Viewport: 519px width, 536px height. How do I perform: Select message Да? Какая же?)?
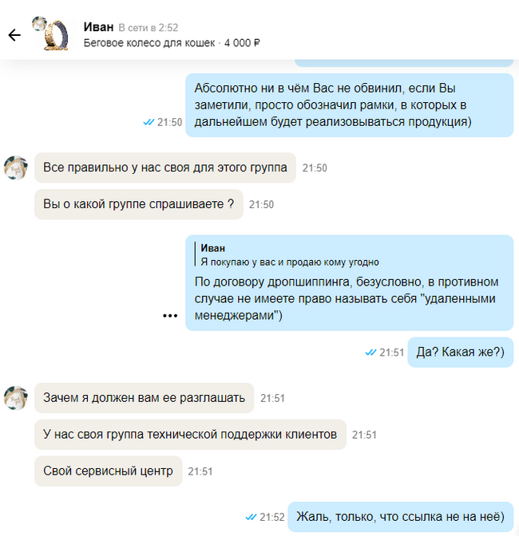point(460,352)
